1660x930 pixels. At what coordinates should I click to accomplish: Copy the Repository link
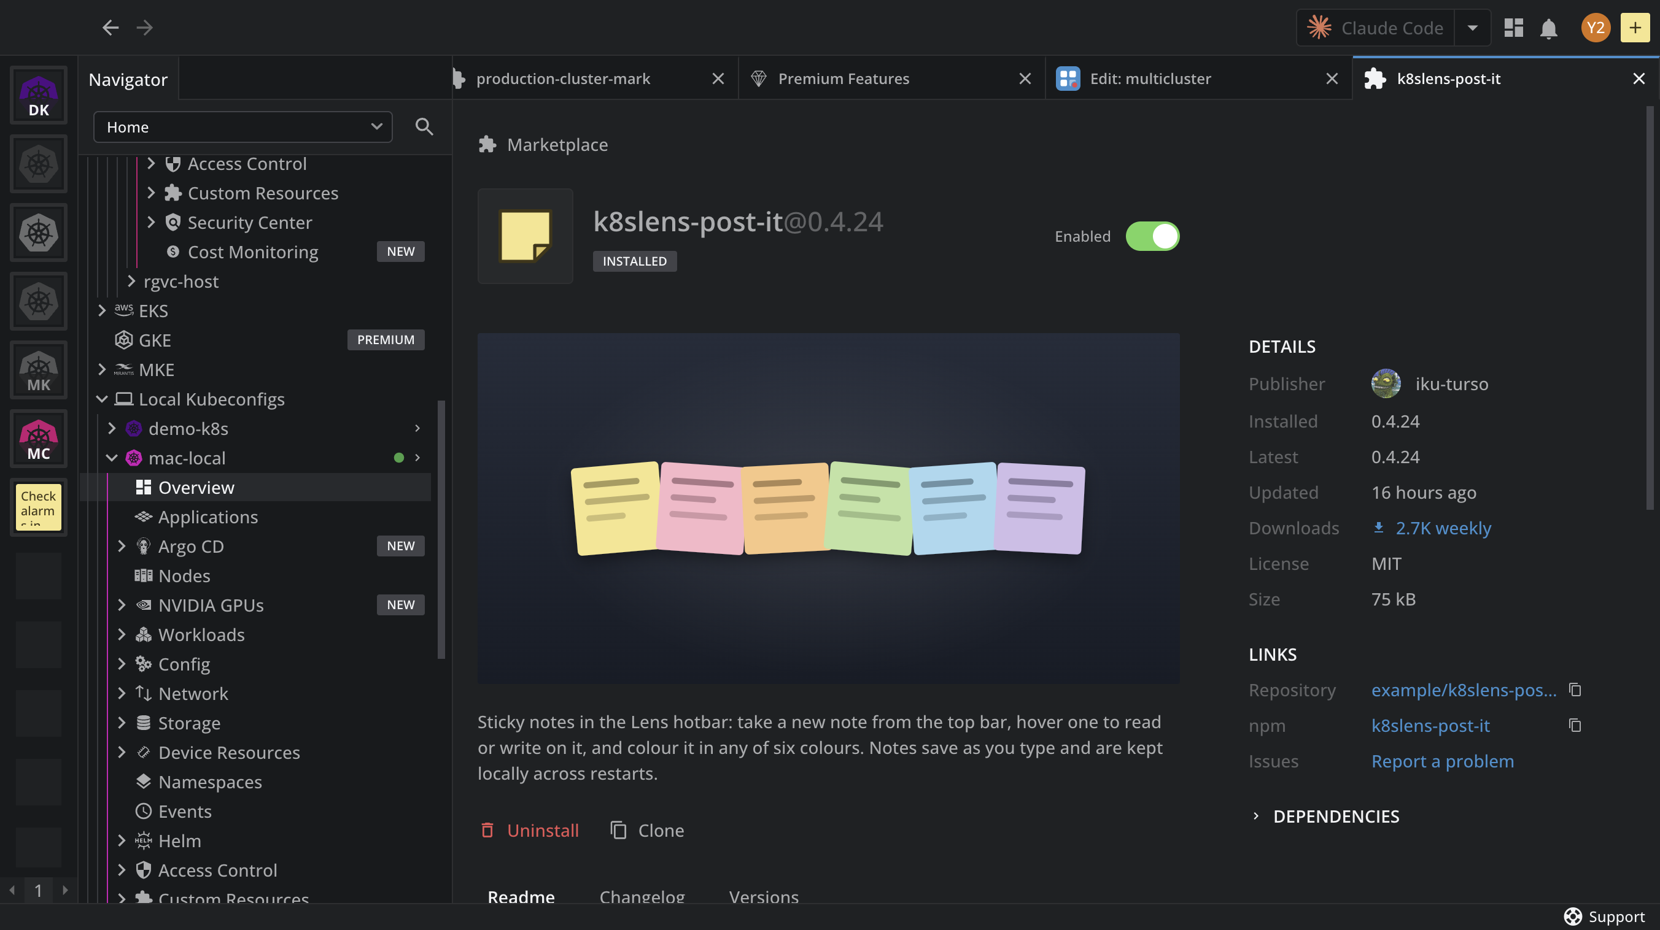(1575, 690)
